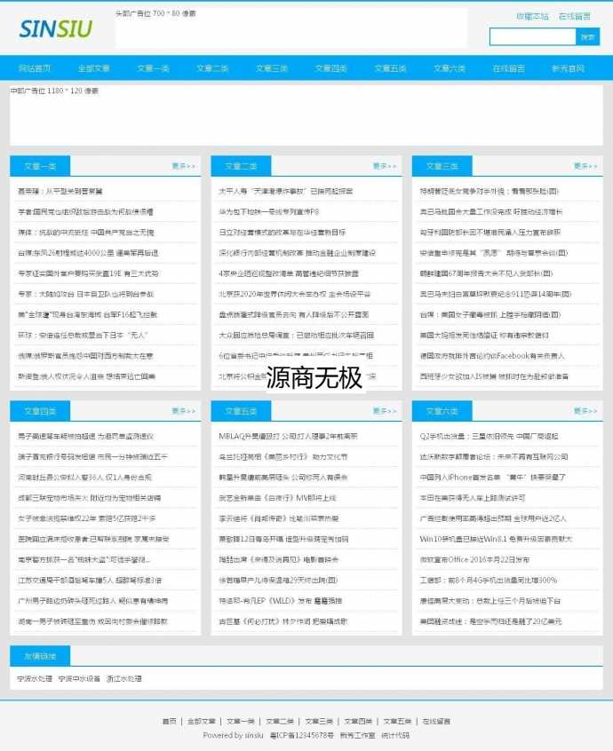Click 文章一类 in the footer links
Image resolution: width=613 pixels, height=751 pixels.
[x=241, y=722]
